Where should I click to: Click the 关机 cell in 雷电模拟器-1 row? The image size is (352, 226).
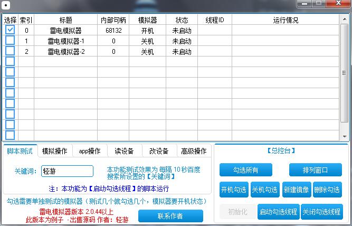(x=147, y=41)
